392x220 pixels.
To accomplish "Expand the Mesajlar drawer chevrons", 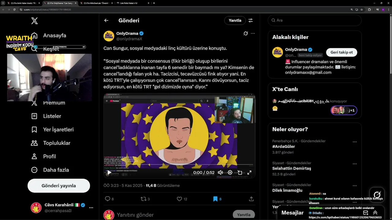I will (375, 213).
